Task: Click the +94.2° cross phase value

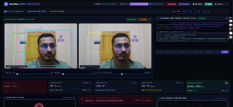Action: coord(100,86)
